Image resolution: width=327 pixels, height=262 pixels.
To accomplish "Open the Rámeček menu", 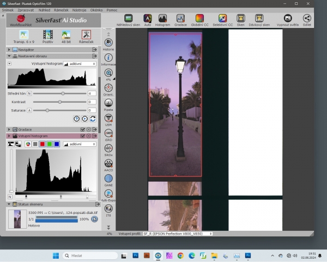I will (61, 10).
